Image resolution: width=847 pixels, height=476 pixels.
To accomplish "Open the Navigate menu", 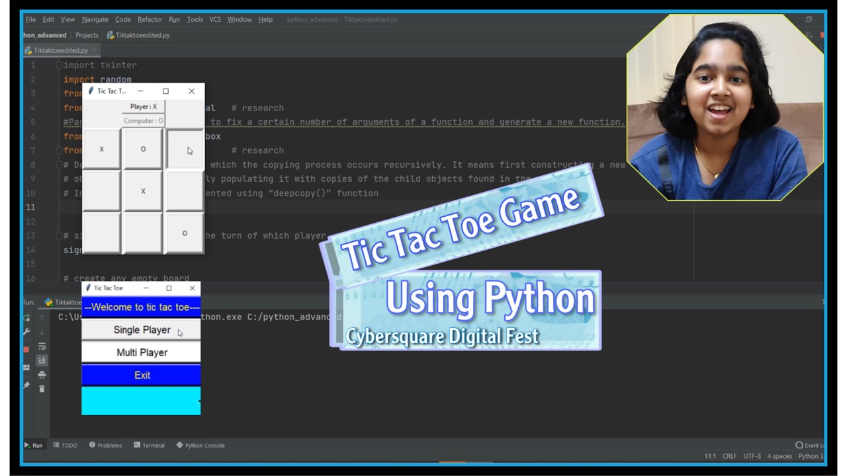I will click(95, 19).
